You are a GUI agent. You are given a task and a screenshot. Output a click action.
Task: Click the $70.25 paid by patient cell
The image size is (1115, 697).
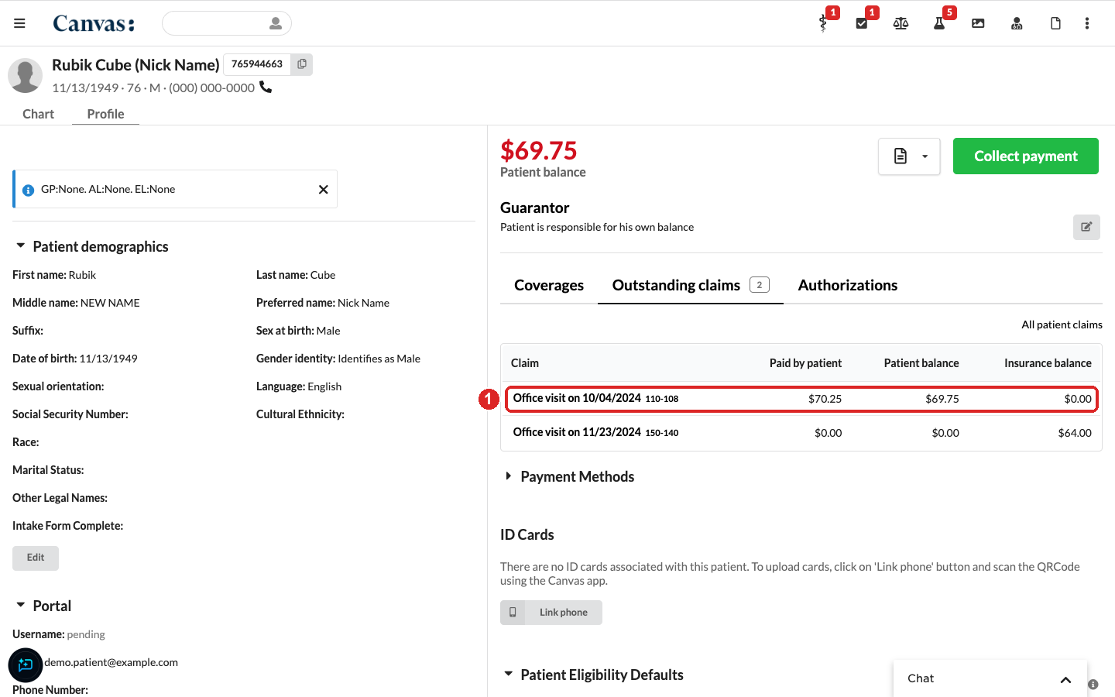825,399
